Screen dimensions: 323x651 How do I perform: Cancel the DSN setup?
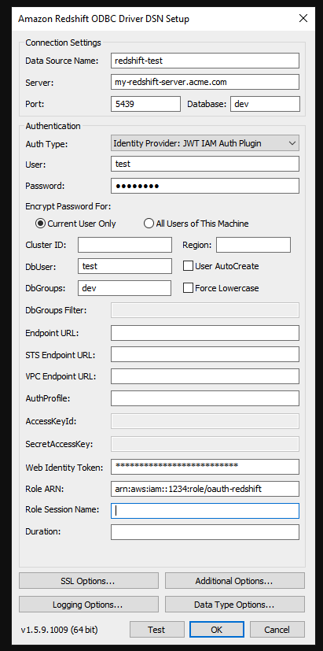277,630
